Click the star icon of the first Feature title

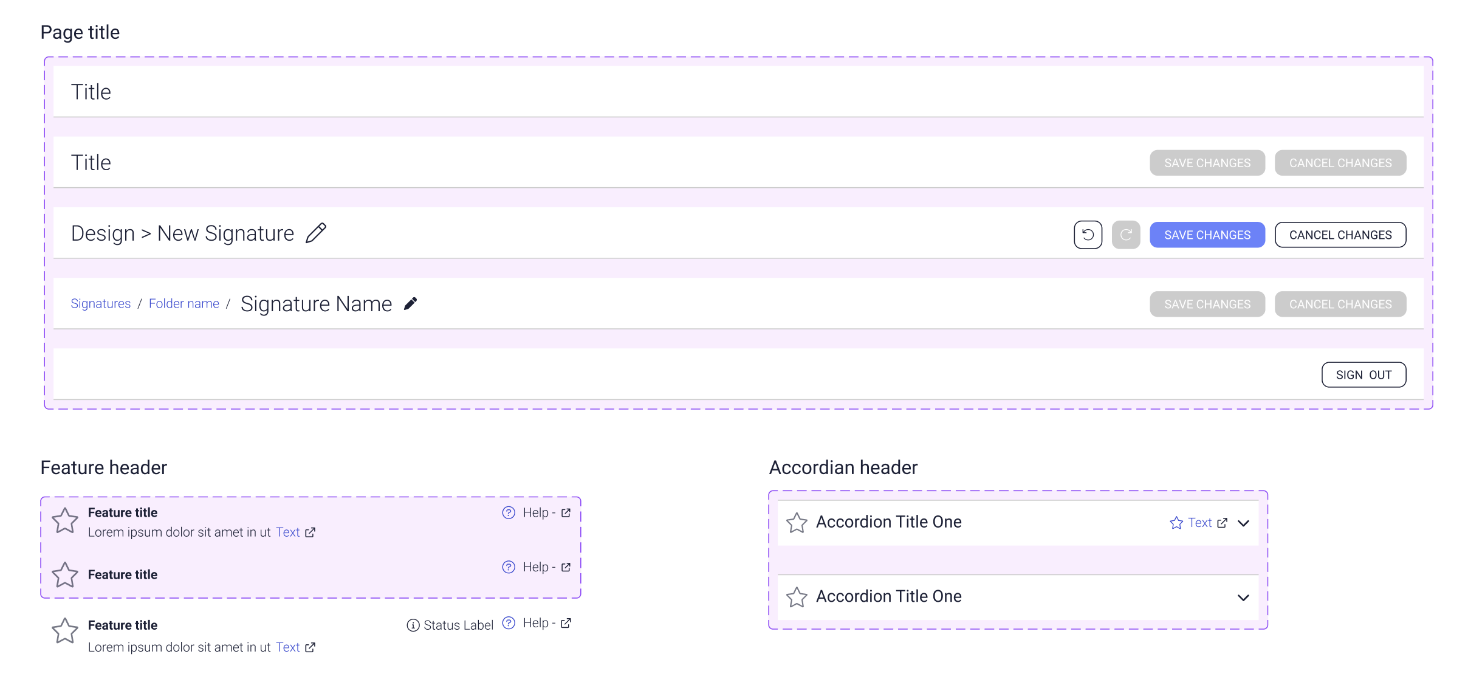(65, 521)
